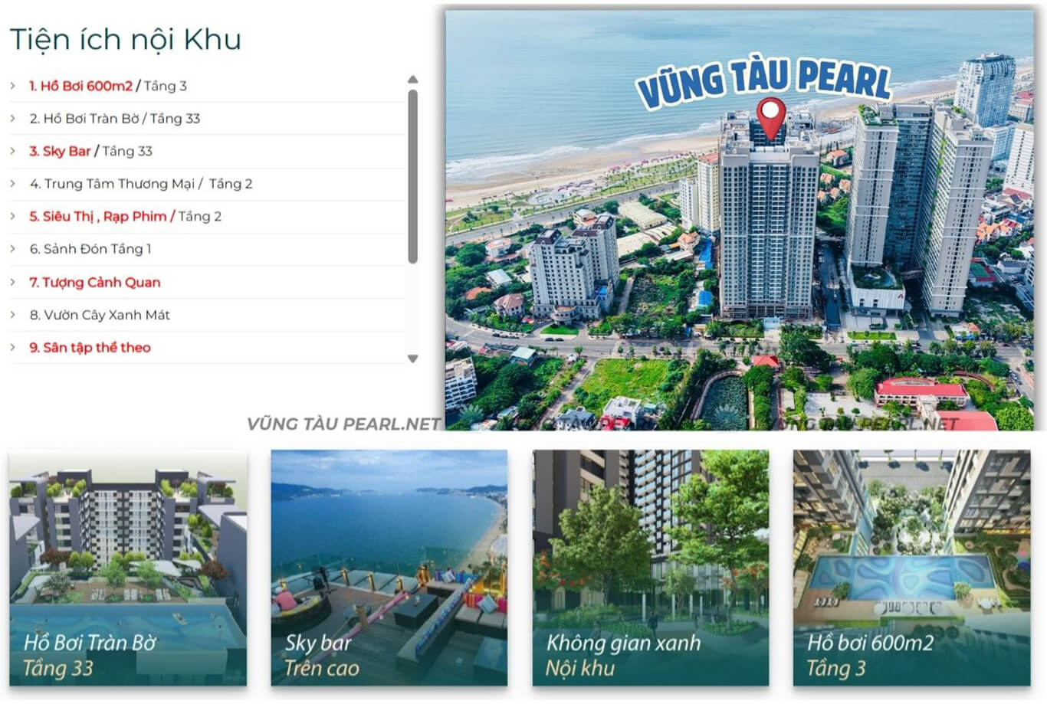Open the Hồ bơi 600m2 Tầng 3 thumbnail
Image resolution: width=1047 pixels, height=704 pixels.
[911, 568]
